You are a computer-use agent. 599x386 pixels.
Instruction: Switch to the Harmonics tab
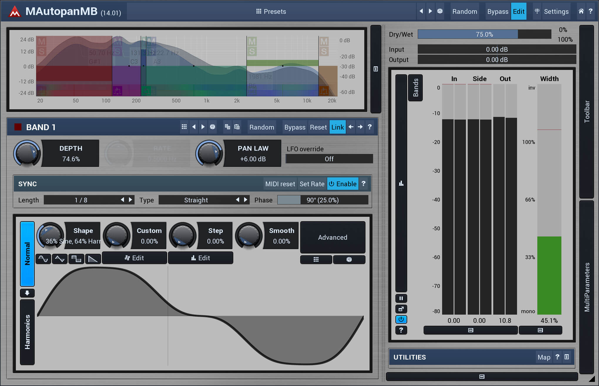(x=27, y=332)
